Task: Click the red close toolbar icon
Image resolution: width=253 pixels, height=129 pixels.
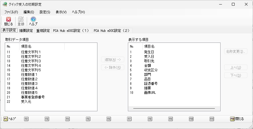Action: [8, 19]
